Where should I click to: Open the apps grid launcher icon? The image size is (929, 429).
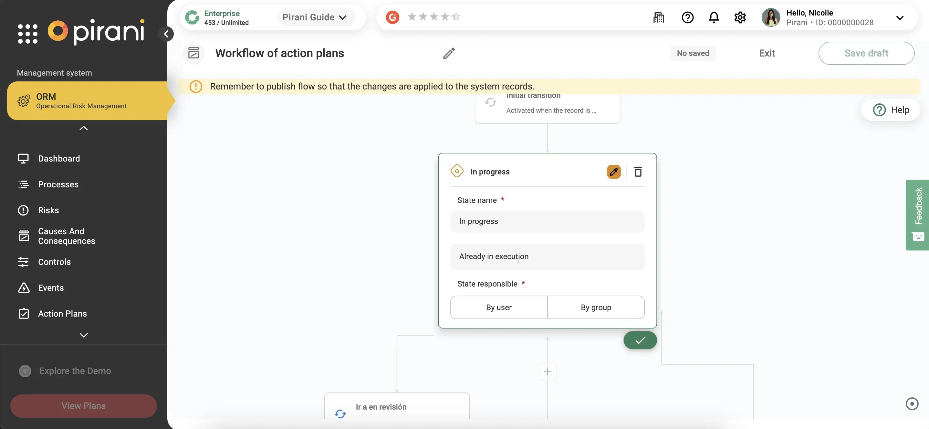tap(28, 34)
